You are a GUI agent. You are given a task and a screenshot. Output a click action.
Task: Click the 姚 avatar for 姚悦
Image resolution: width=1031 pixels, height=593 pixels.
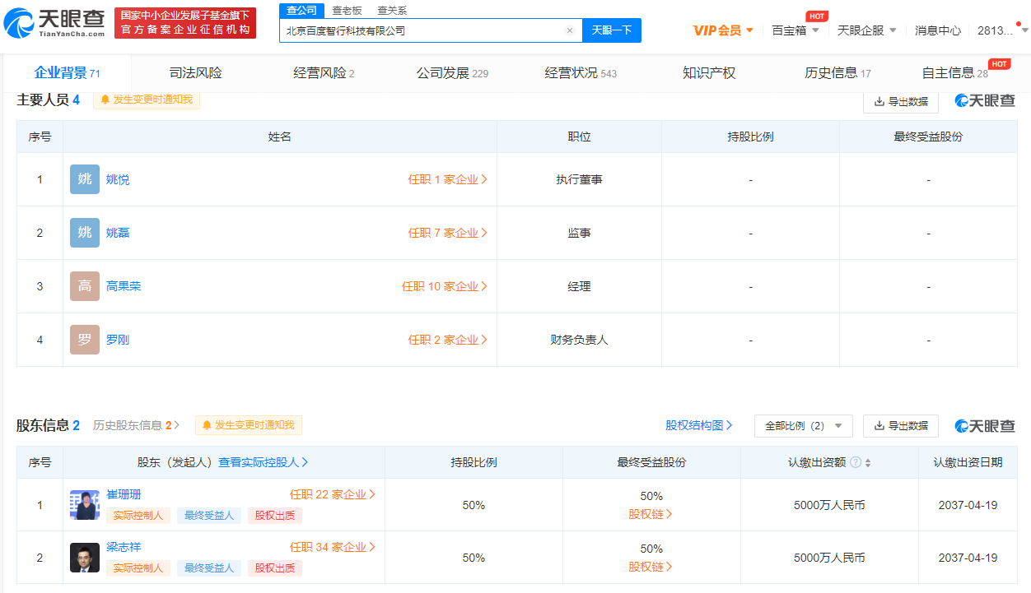[x=85, y=179]
